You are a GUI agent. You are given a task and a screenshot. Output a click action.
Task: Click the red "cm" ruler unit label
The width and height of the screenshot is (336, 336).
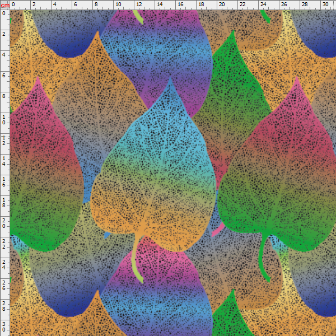(x=4, y=5)
